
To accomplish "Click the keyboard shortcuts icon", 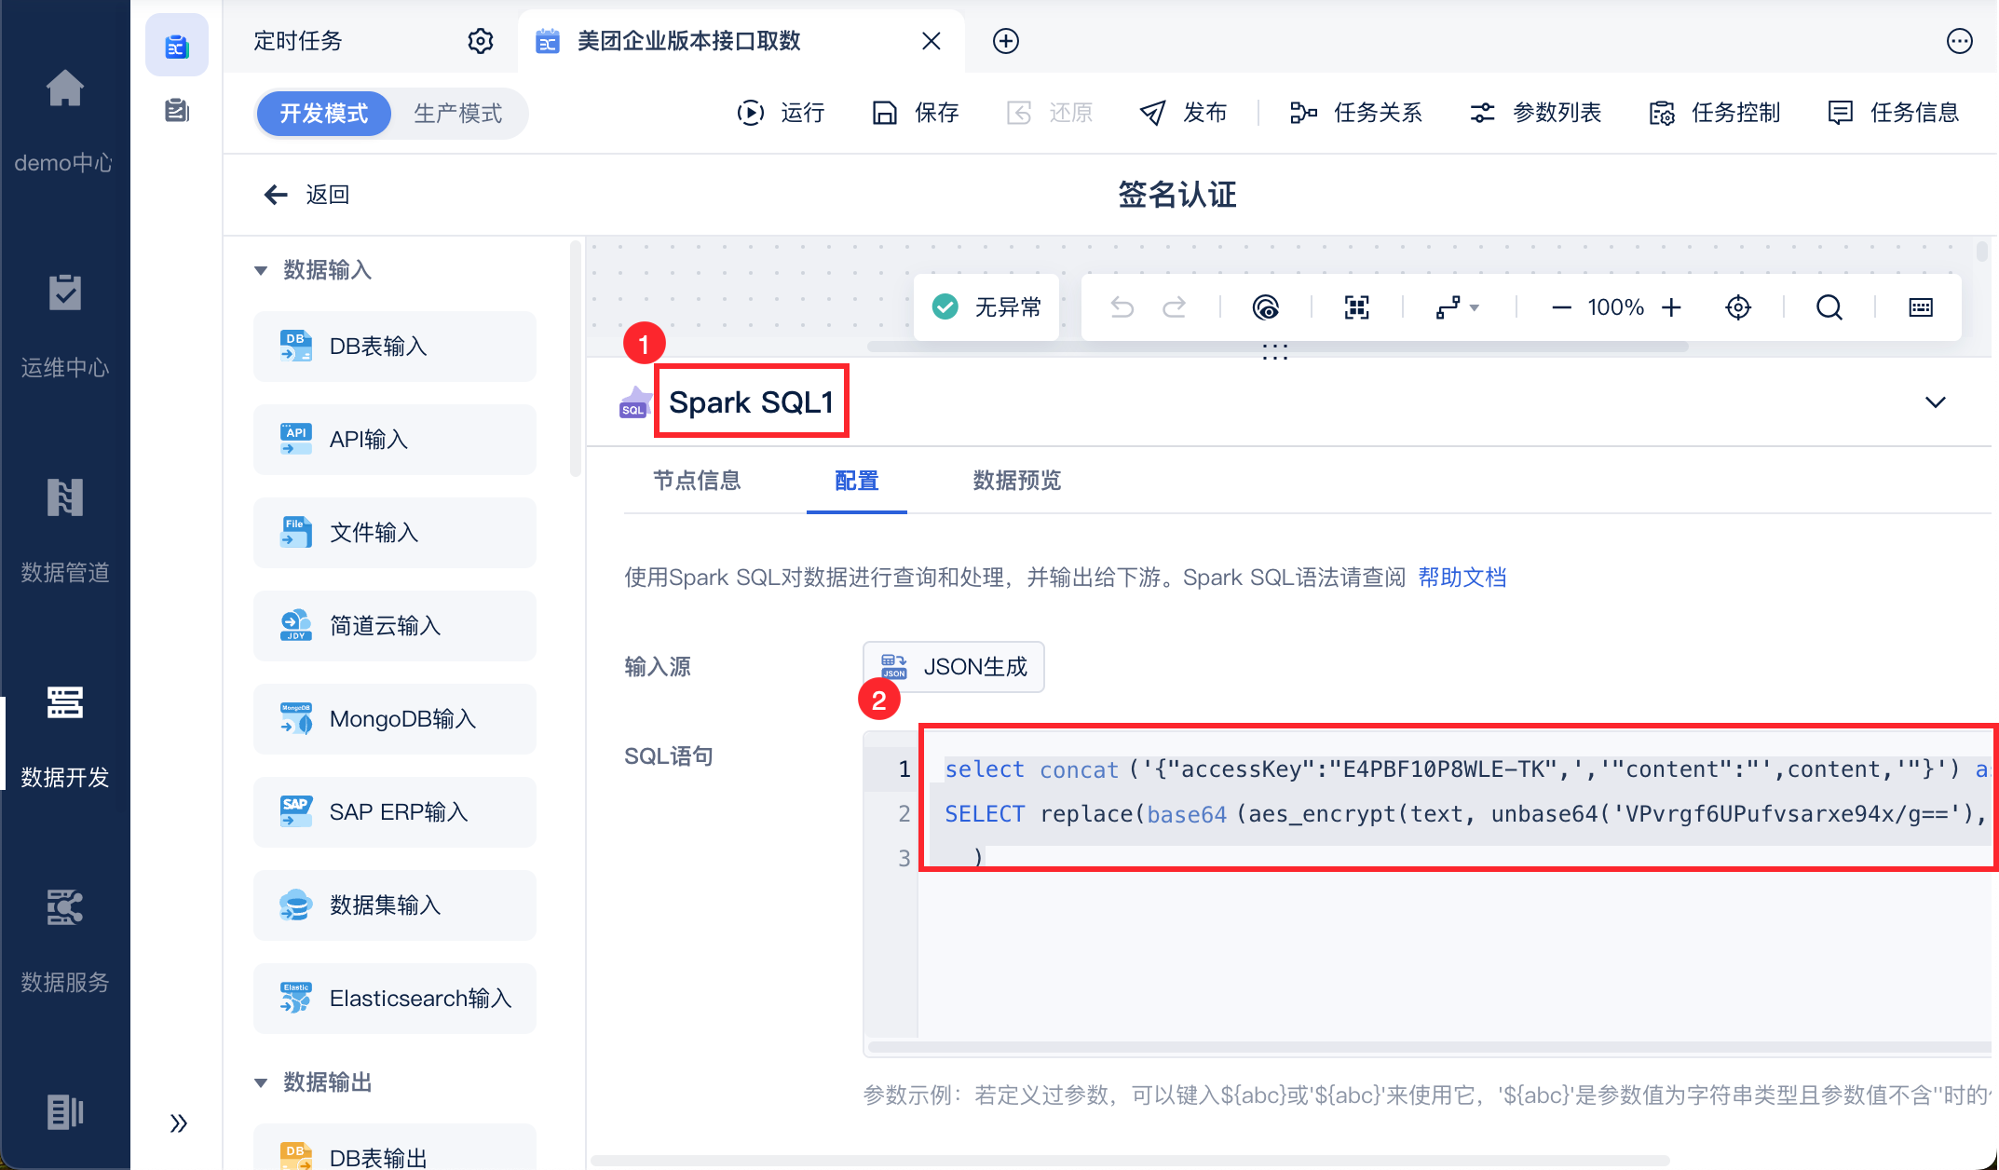I will [1920, 307].
